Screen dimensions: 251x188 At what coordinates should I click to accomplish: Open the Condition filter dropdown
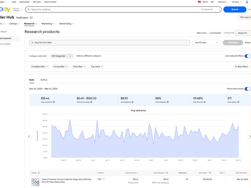[40, 66]
